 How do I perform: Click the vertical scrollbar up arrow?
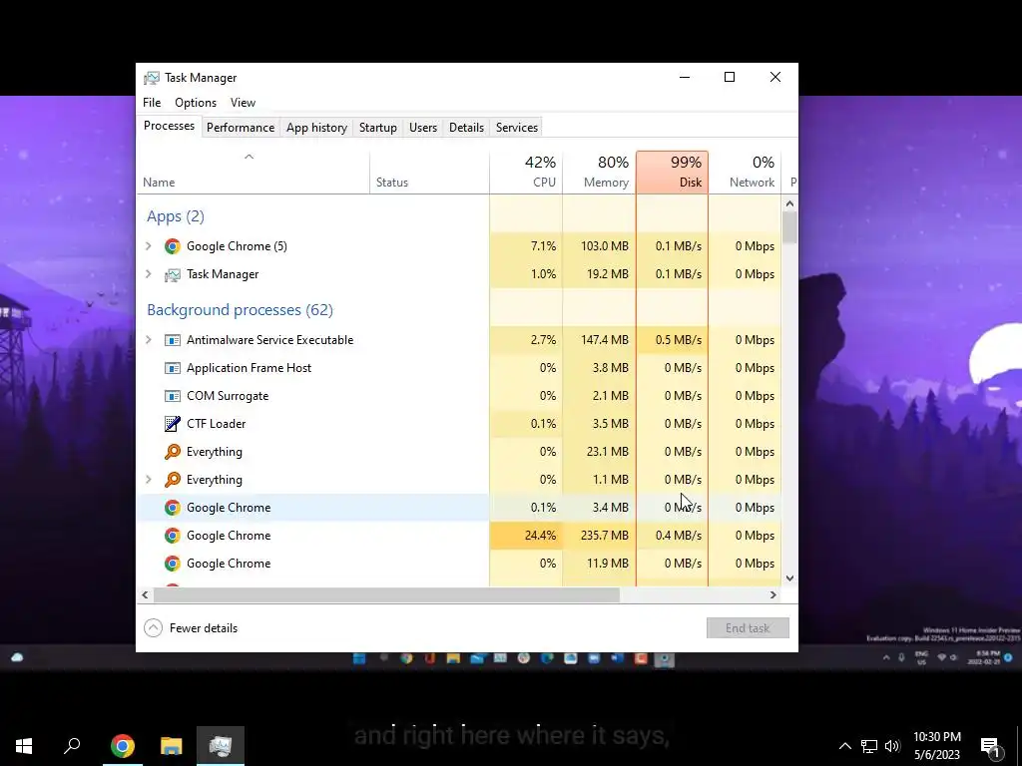click(x=790, y=203)
